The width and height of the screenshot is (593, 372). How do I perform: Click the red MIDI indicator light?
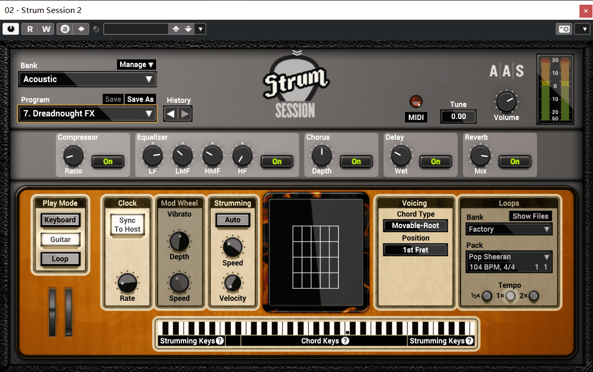coord(416,102)
